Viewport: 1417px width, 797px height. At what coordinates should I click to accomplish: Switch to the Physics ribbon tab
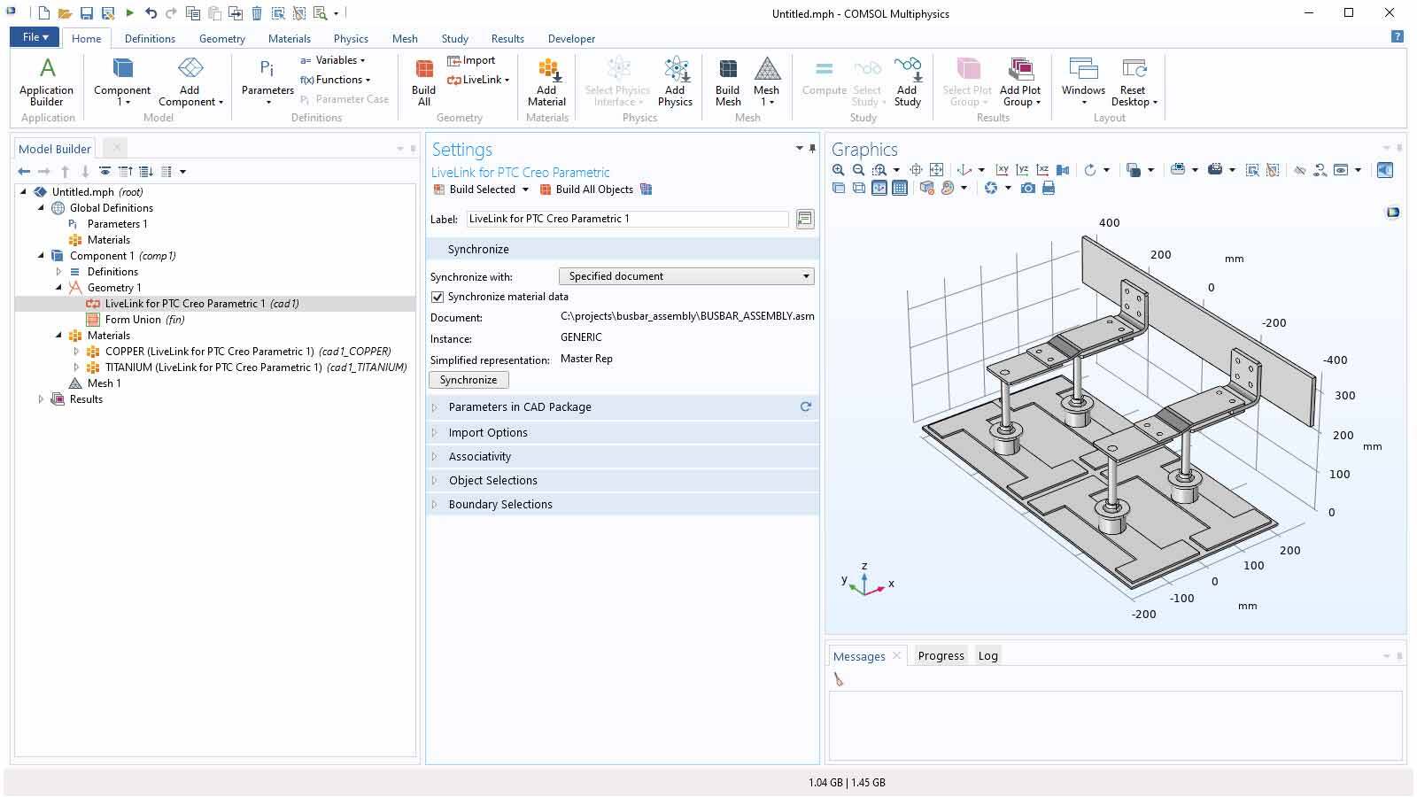351,38
